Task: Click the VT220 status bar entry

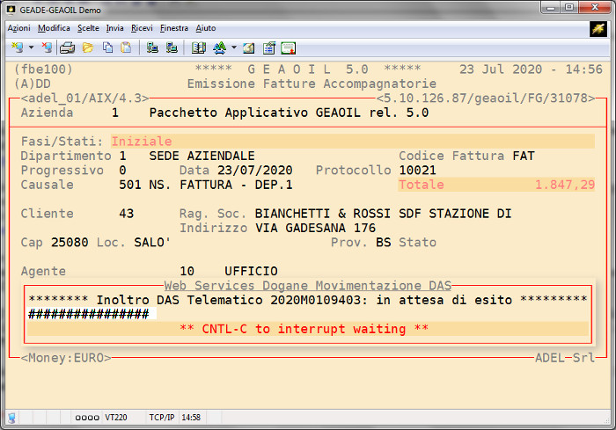Action: tap(115, 418)
